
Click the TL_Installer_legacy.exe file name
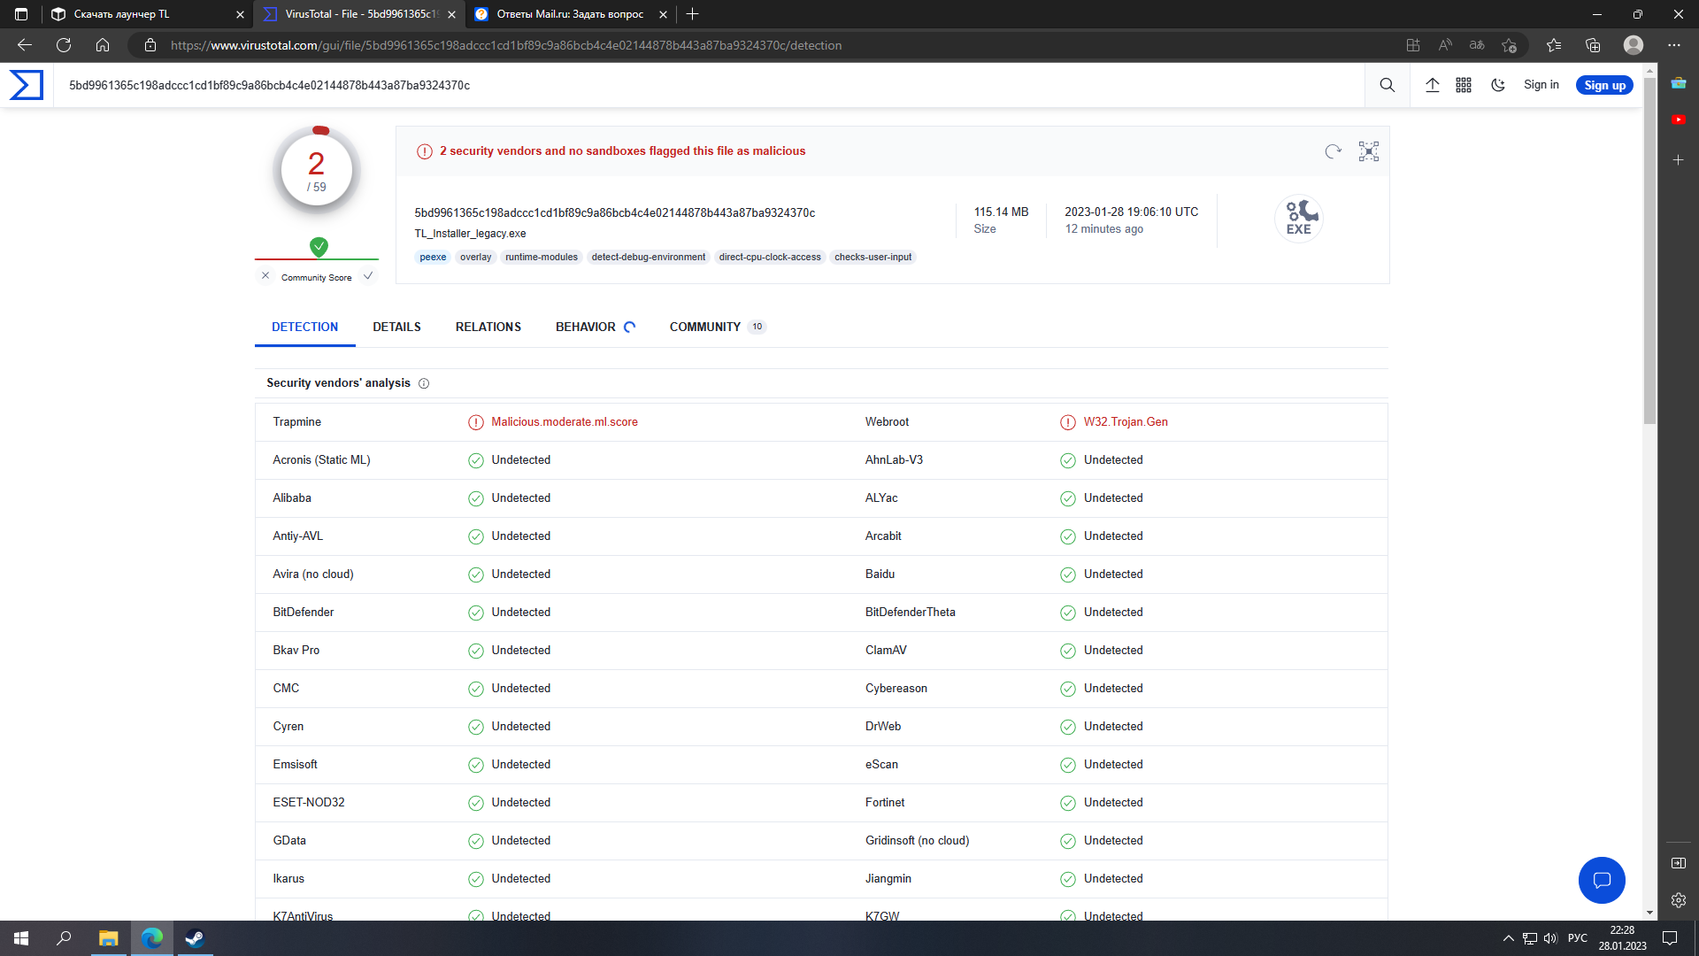coord(470,234)
